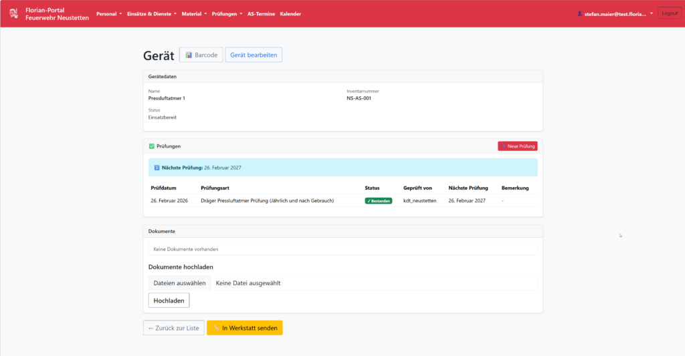The height and width of the screenshot is (356, 685).
Task: Click the info icon in Nächste Prüfung banner
Action: pos(157,168)
